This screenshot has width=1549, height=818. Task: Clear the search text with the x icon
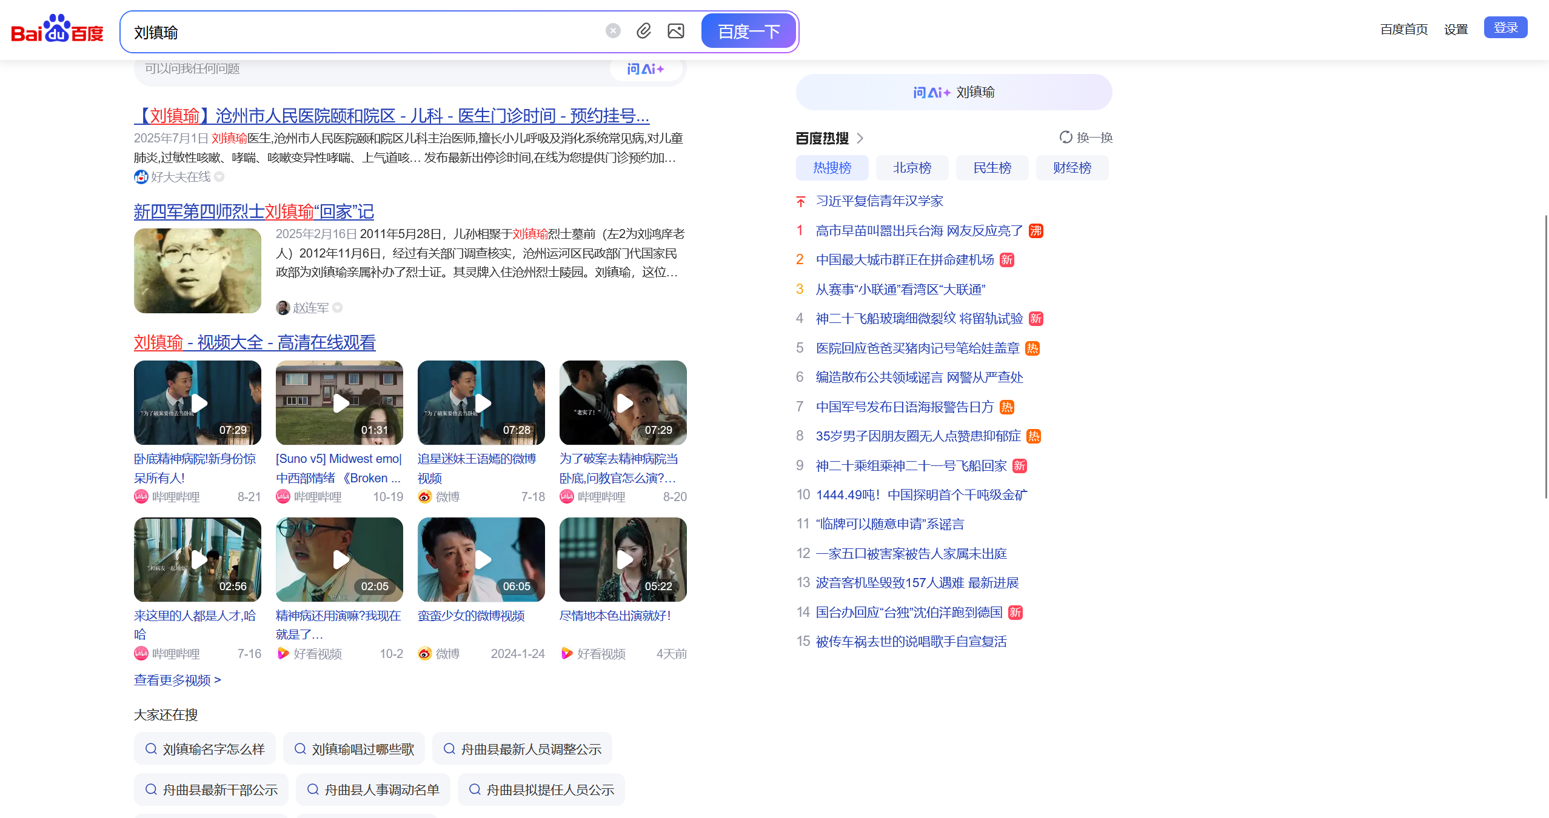coord(612,30)
